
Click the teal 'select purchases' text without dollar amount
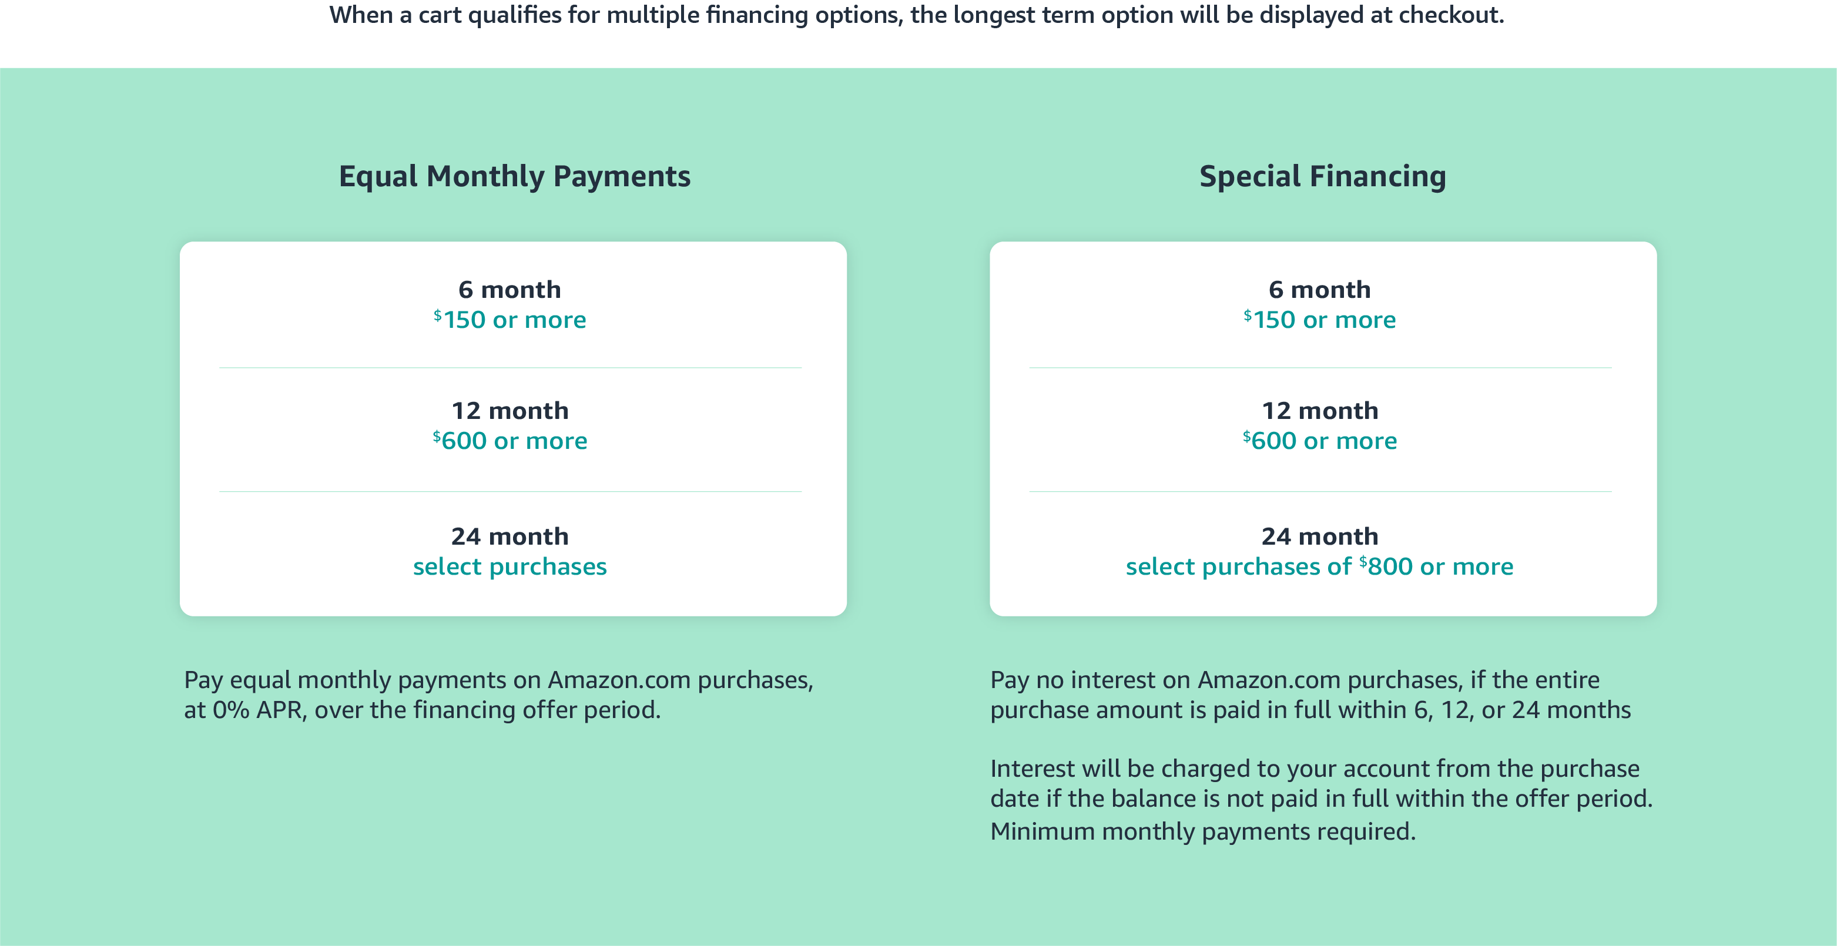point(509,566)
